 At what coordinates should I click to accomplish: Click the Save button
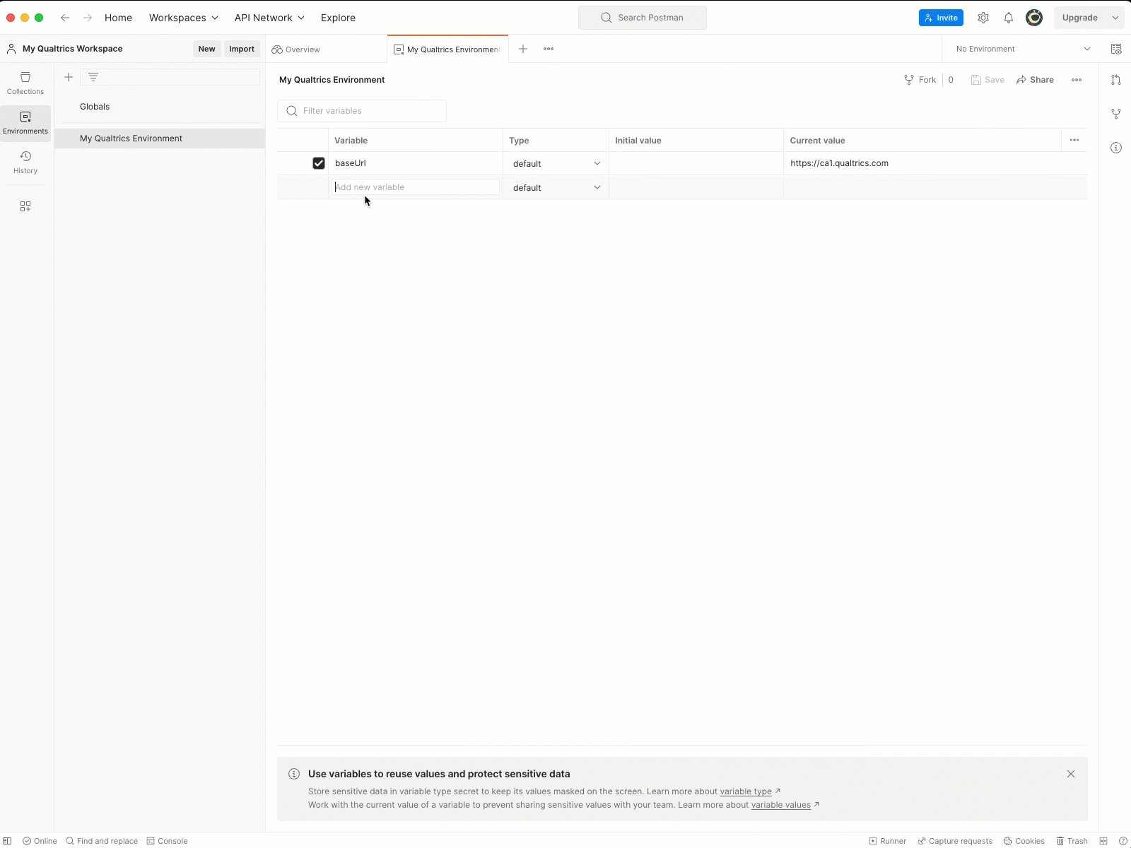click(988, 80)
